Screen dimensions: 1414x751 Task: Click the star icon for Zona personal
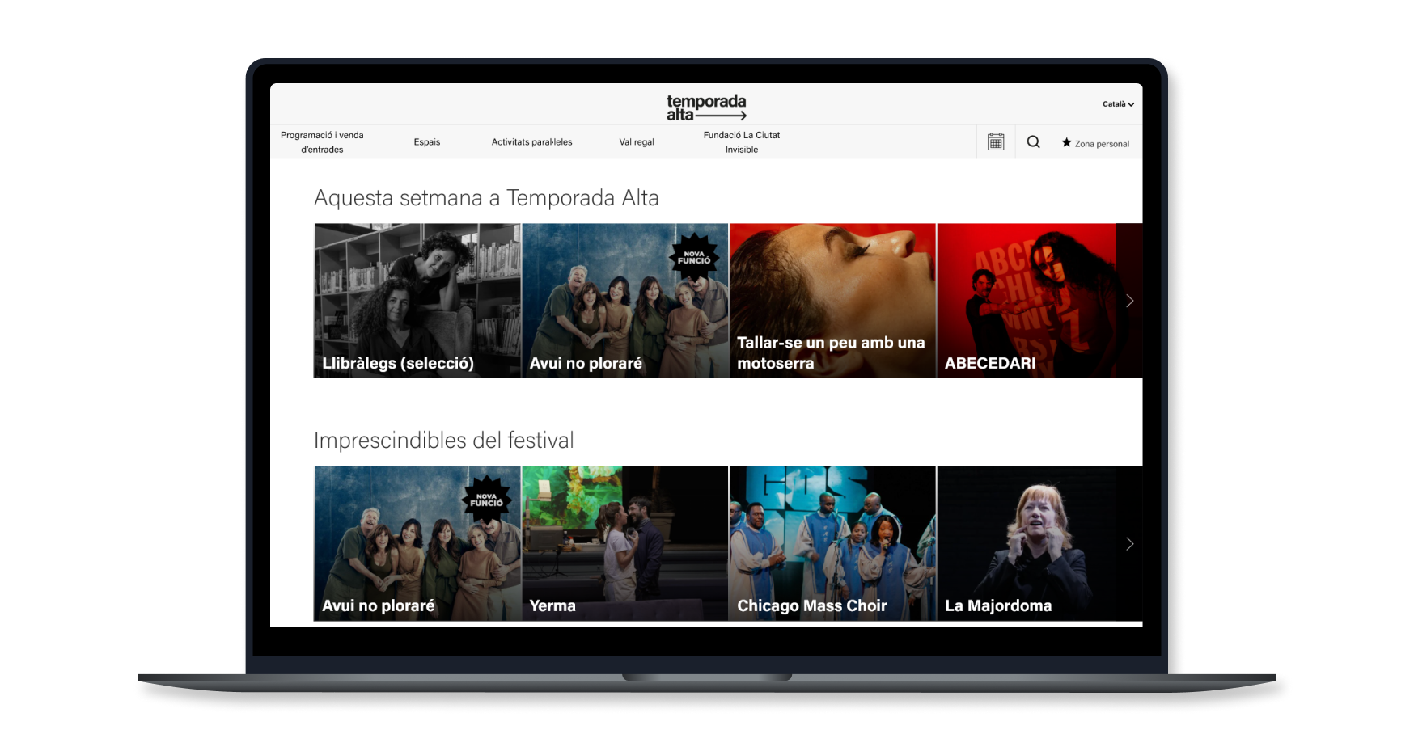point(1066,143)
